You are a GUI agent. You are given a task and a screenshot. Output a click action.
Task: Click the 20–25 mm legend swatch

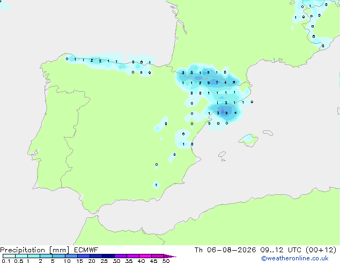coord(96,256)
